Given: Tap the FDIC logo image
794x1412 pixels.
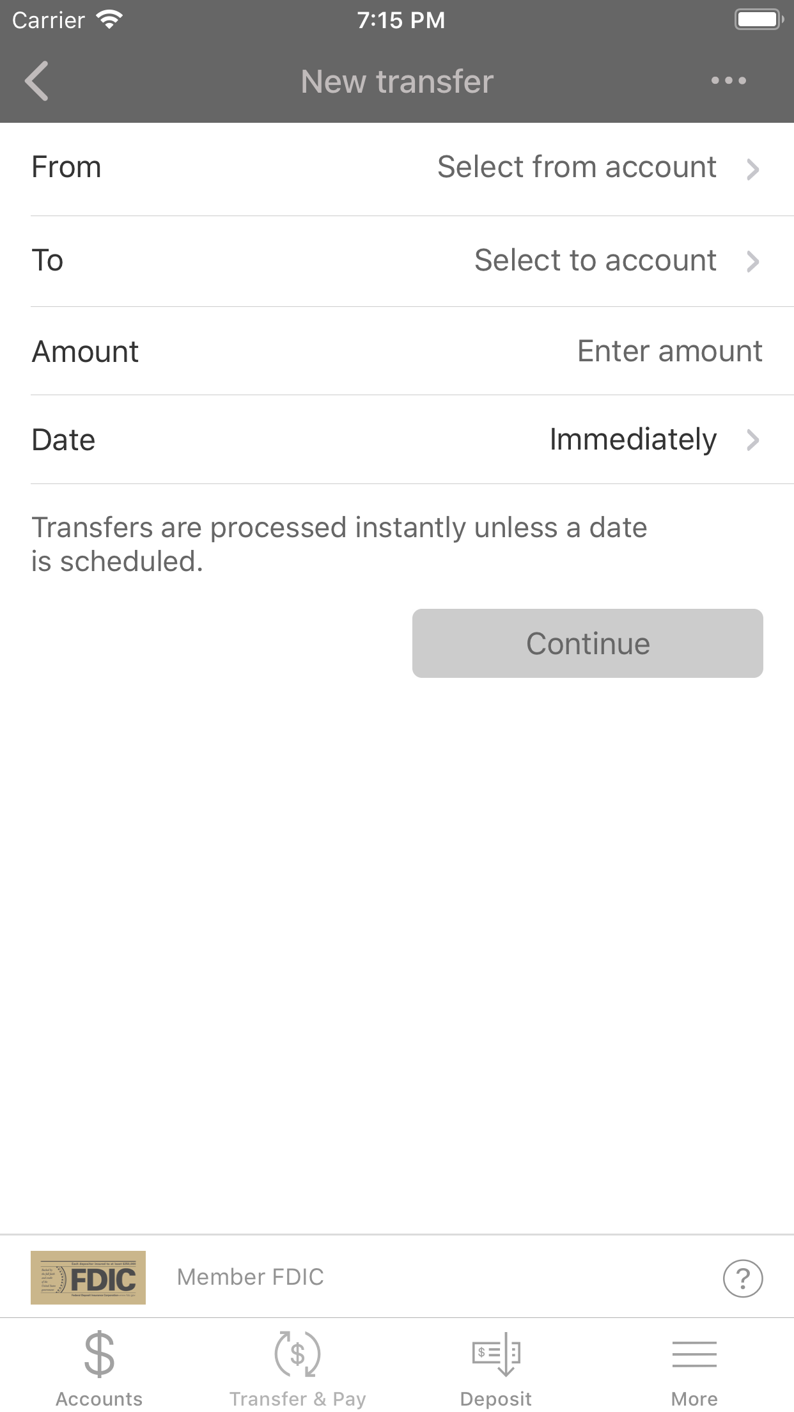Looking at the screenshot, I should click(88, 1278).
